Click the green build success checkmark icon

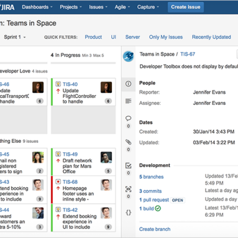pyautogui.click(x=158, y=208)
